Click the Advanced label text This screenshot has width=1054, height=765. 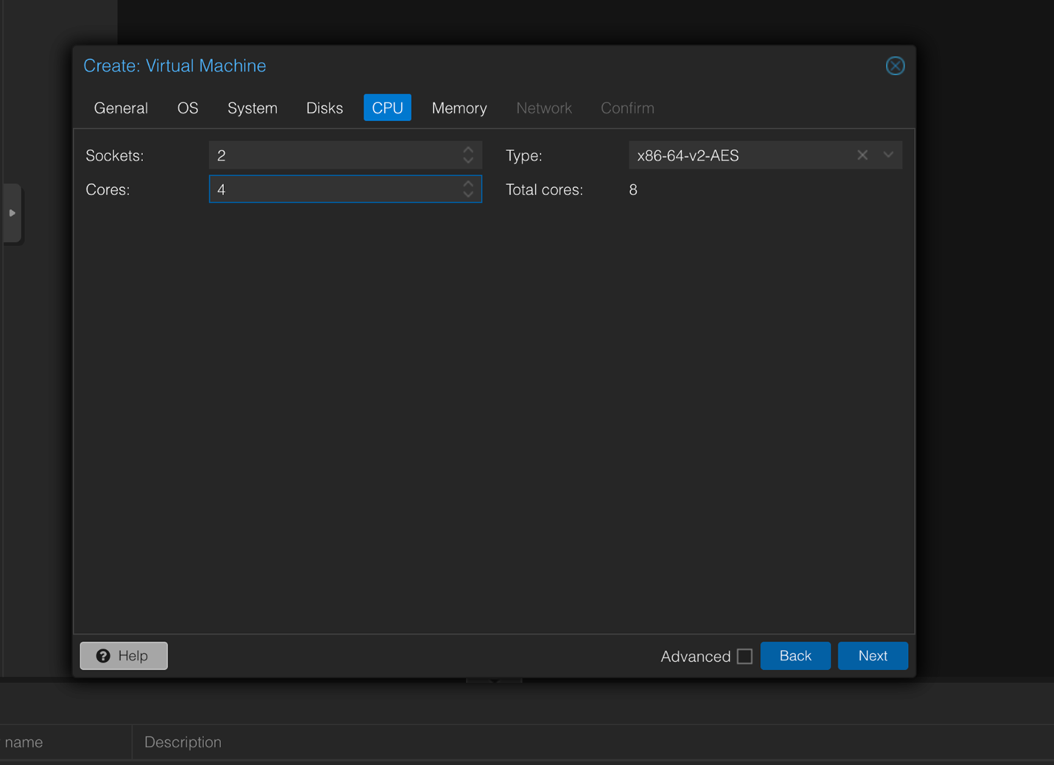point(695,656)
